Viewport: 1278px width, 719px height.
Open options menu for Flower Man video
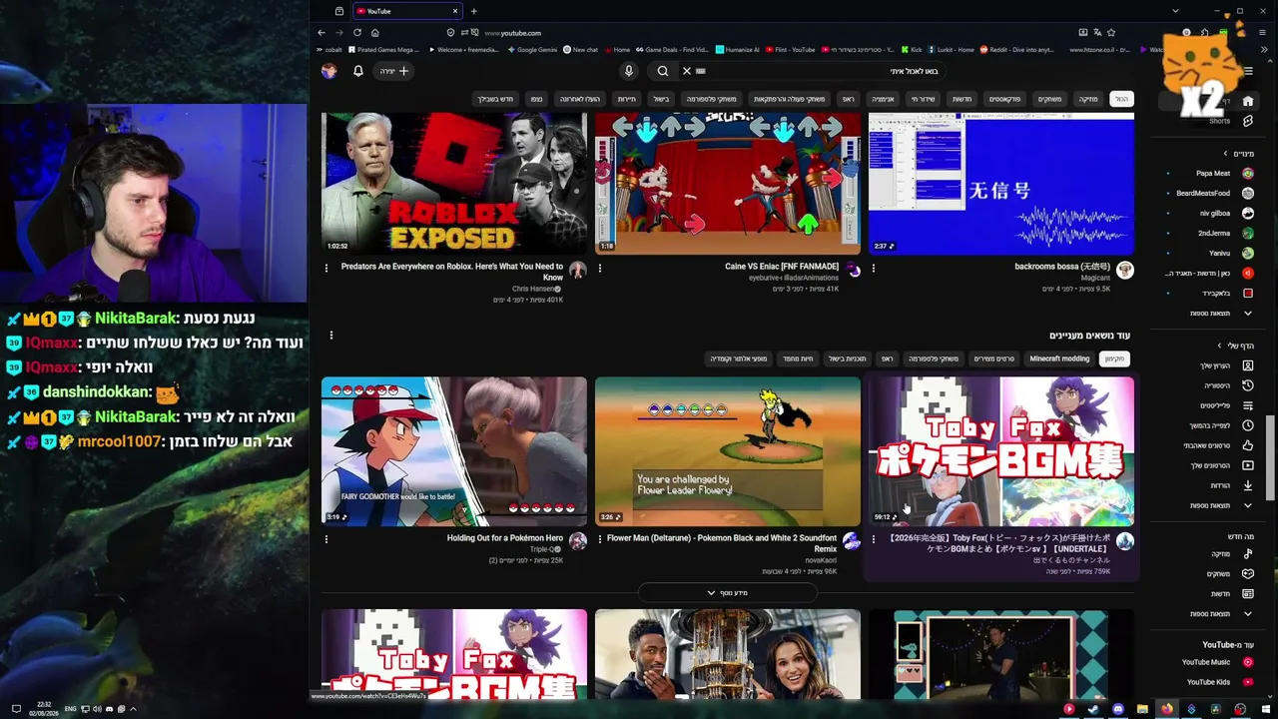[600, 539]
